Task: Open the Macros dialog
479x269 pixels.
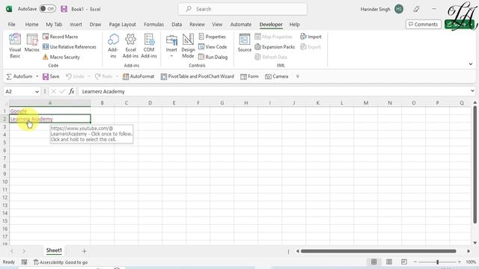Action: [x=31, y=43]
